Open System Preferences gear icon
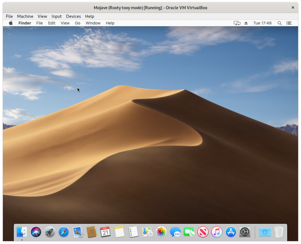Image resolution: width=301 pixels, height=244 pixels. click(245, 232)
